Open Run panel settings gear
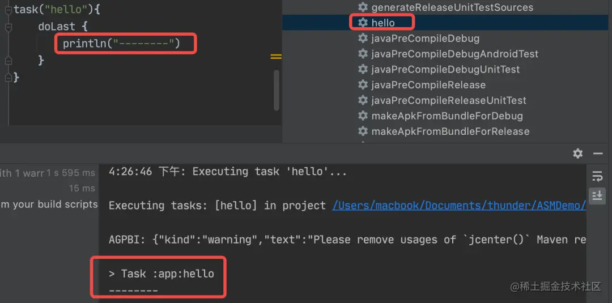The image size is (612, 303). pyautogui.click(x=577, y=153)
